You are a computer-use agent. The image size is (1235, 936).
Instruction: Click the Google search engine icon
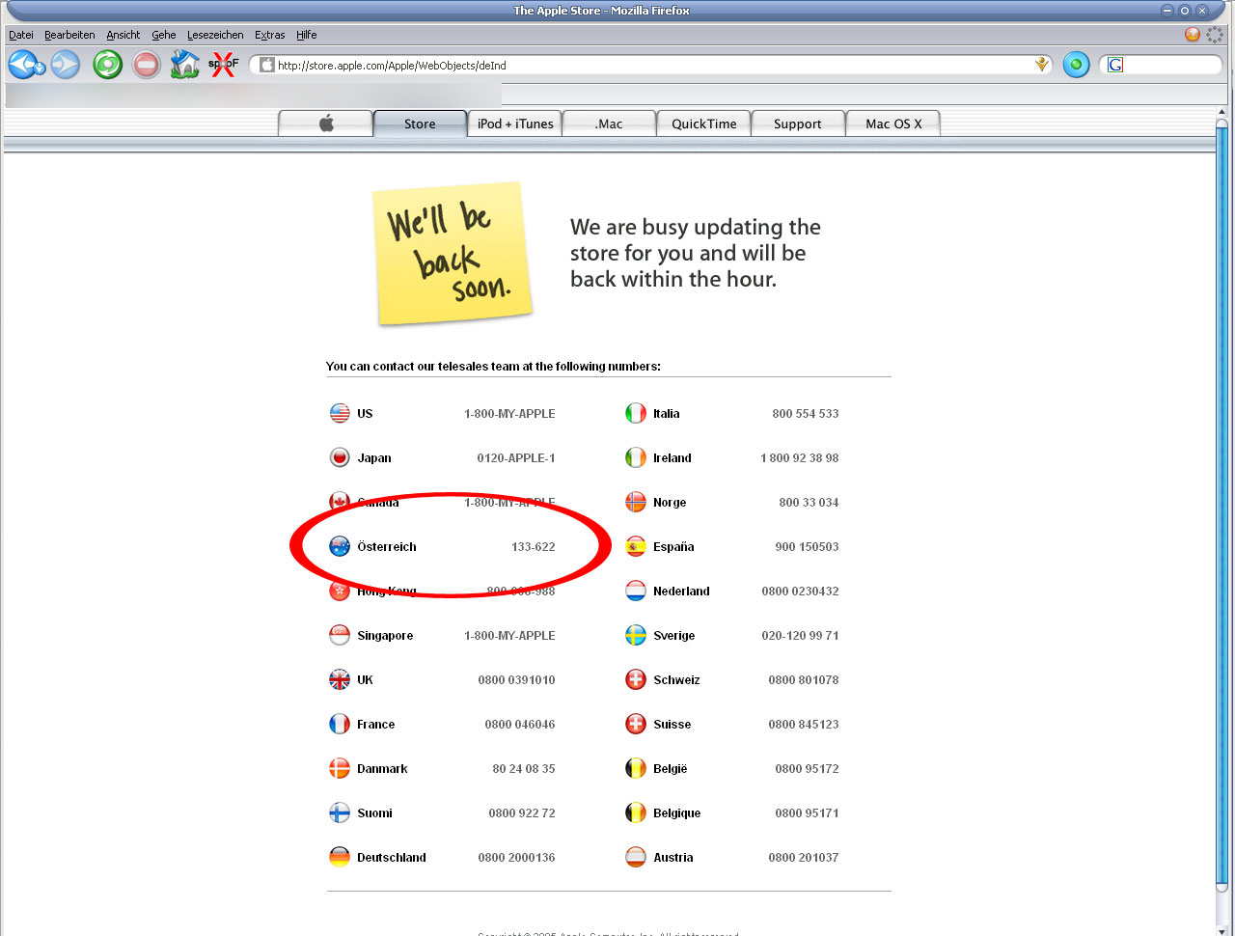click(x=1115, y=65)
